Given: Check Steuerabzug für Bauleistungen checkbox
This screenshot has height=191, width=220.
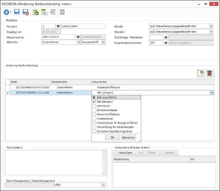Looking at the screenshot, I should [94, 127].
